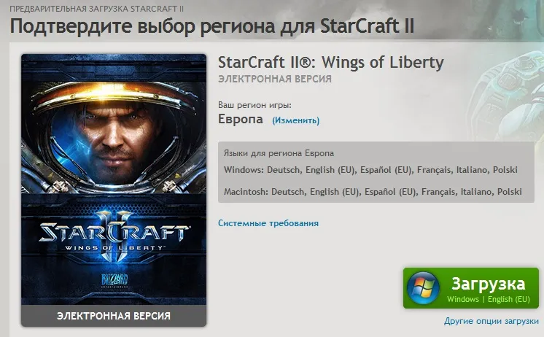Image resolution: width=544 pixels, height=337 pixels.
Task: Click the Windows | English (EU) button subtitle
Action: (488, 299)
